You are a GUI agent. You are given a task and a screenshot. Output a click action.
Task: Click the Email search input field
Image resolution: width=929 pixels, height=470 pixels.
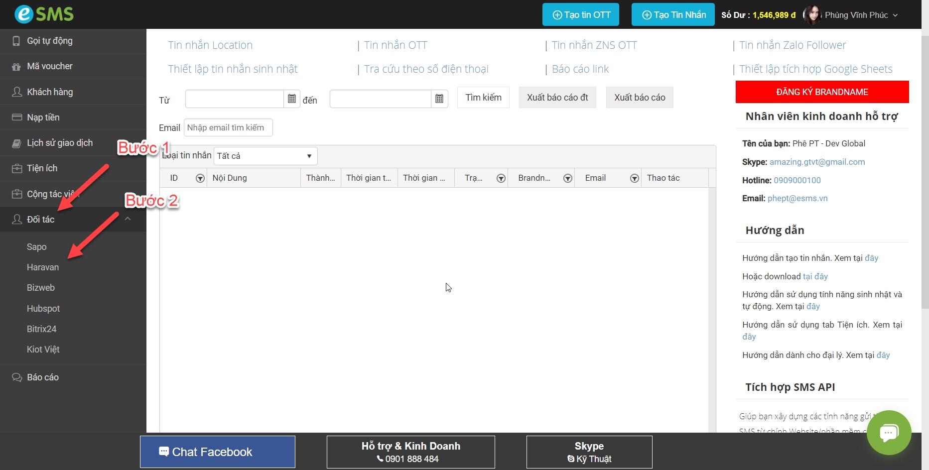tap(228, 127)
